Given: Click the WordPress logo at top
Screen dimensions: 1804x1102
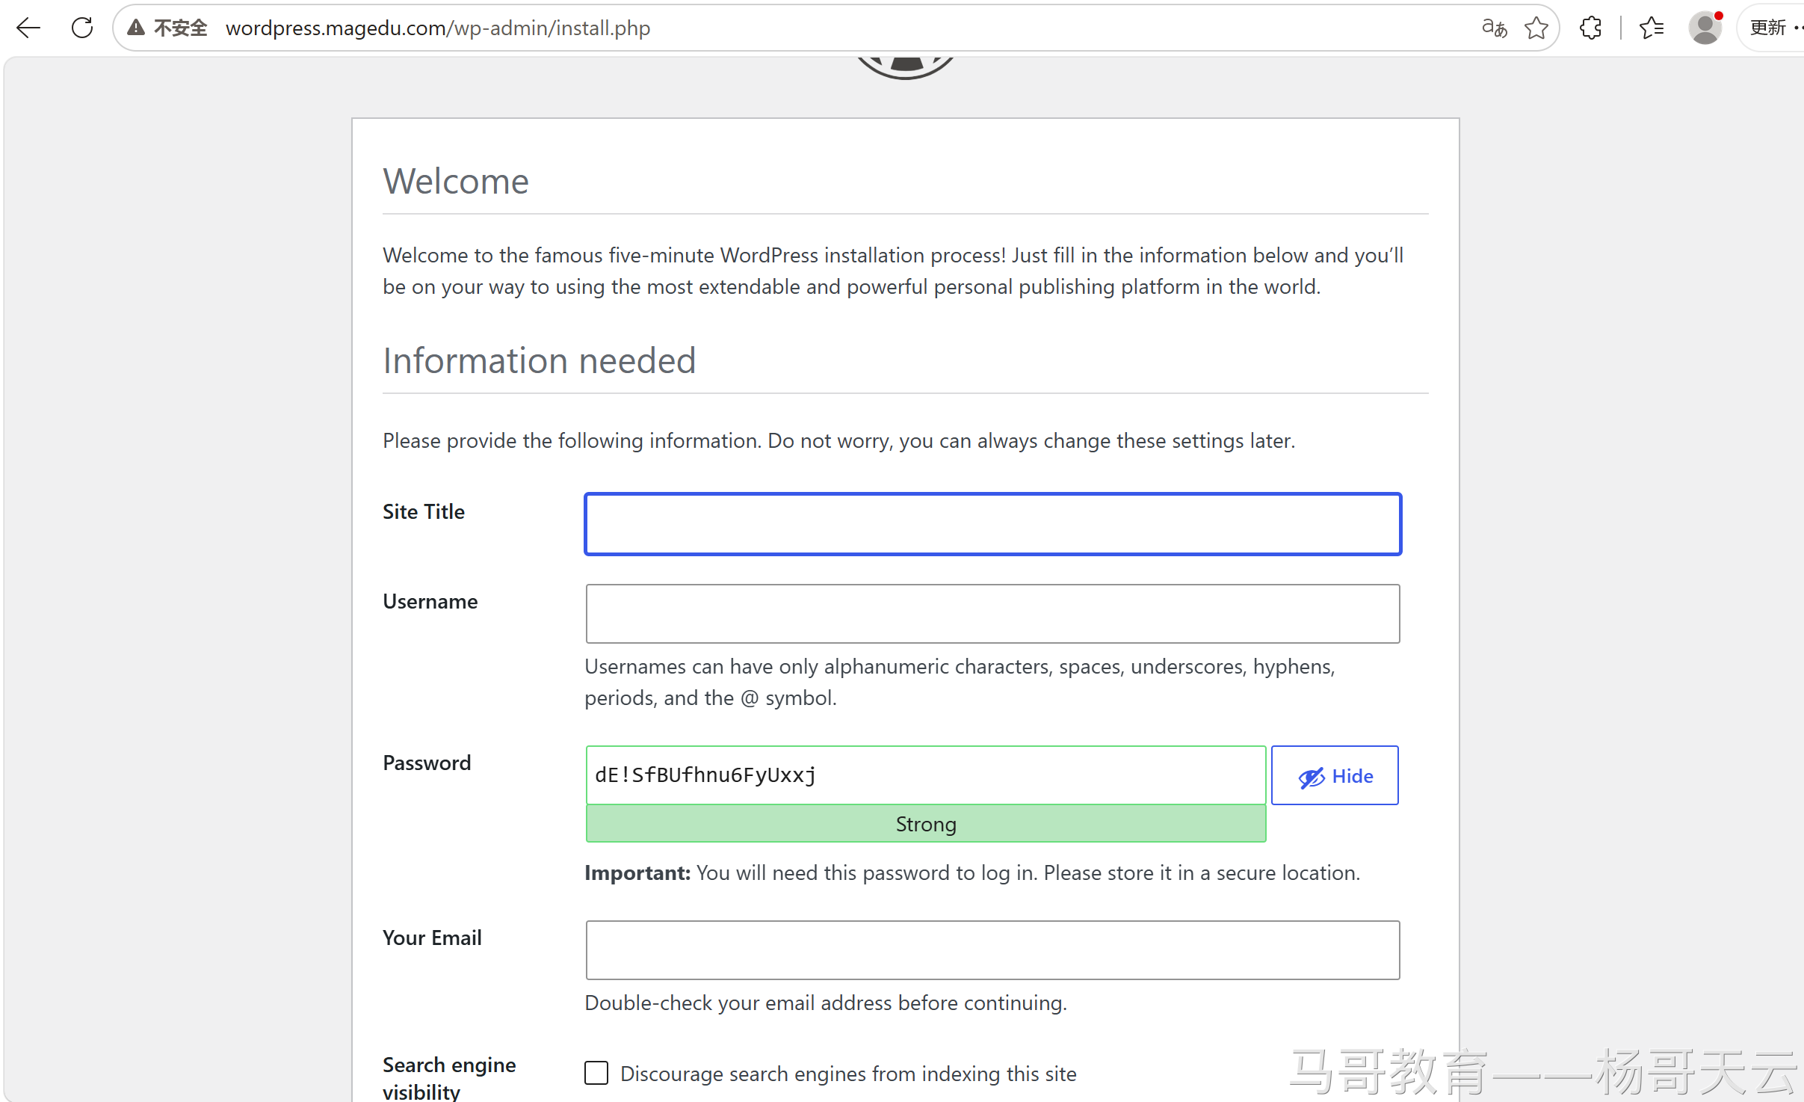Looking at the screenshot, I should point(905,67).
